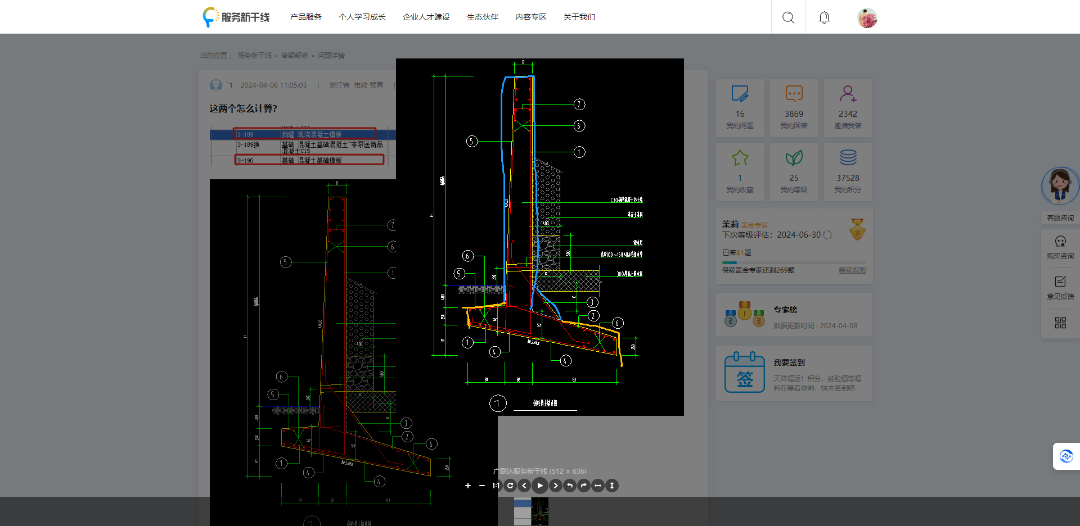Viewport: 1080px width, 526px height.
Task: Reset the image viewer with refresh icon
Action: point(510,486)
